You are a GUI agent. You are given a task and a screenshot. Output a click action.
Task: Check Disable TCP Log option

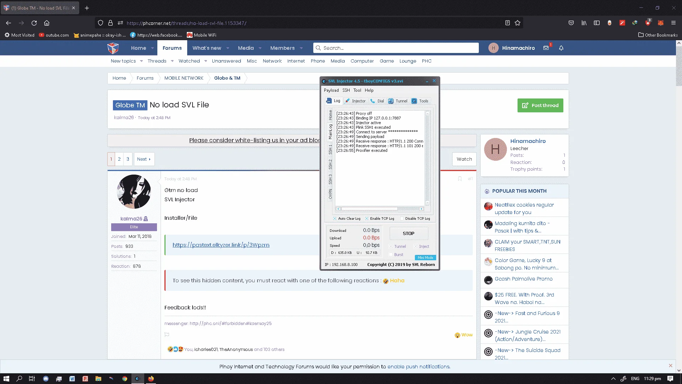402,219
